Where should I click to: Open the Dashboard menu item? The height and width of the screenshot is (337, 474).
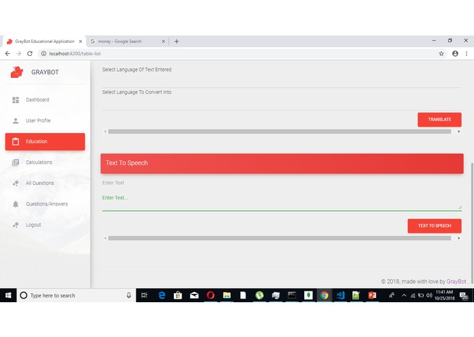click(x=45, y=100)
